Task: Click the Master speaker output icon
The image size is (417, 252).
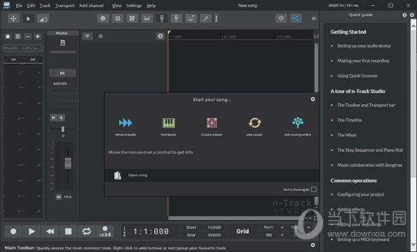Action: pos(63,43)
